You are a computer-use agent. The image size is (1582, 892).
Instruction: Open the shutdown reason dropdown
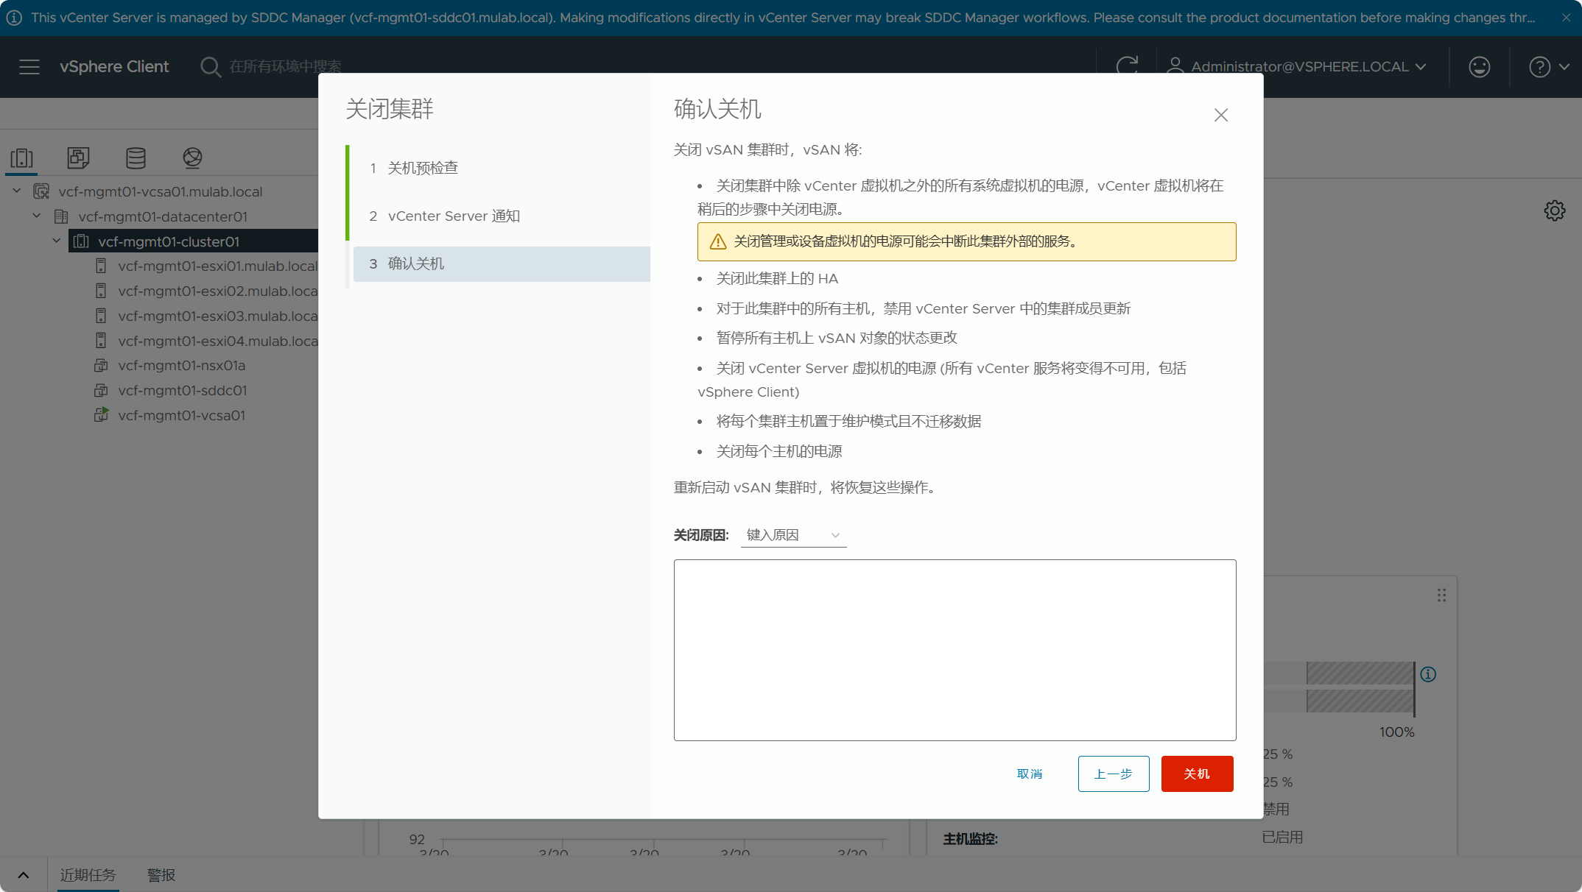click(x=793, y=535)
